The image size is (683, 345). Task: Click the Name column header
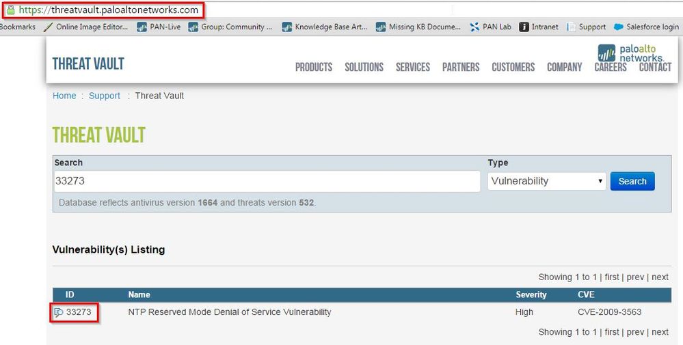[139, 294]
